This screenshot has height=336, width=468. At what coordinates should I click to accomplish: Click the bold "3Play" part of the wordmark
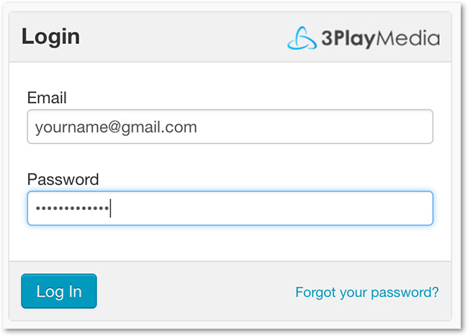click(x=348, y=39)
